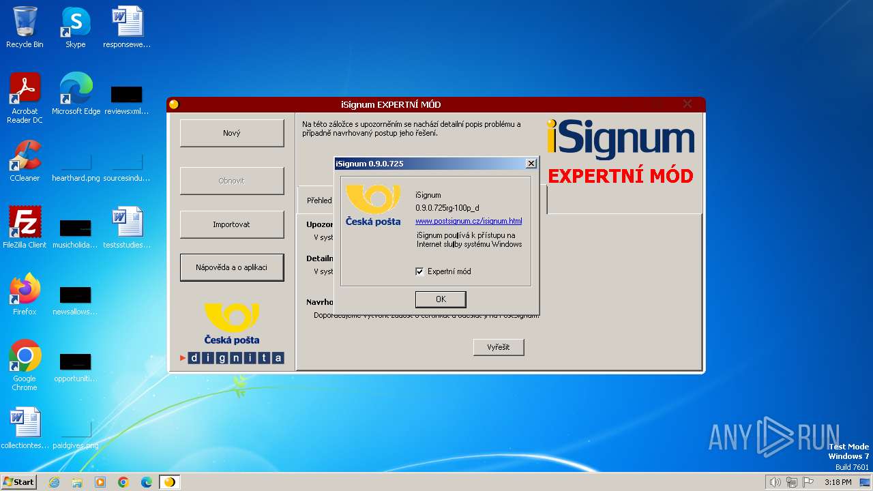Open the Recycle Bin desktop icon
The width and height of the screenshot is (873, 491).
tap(25, 27)
